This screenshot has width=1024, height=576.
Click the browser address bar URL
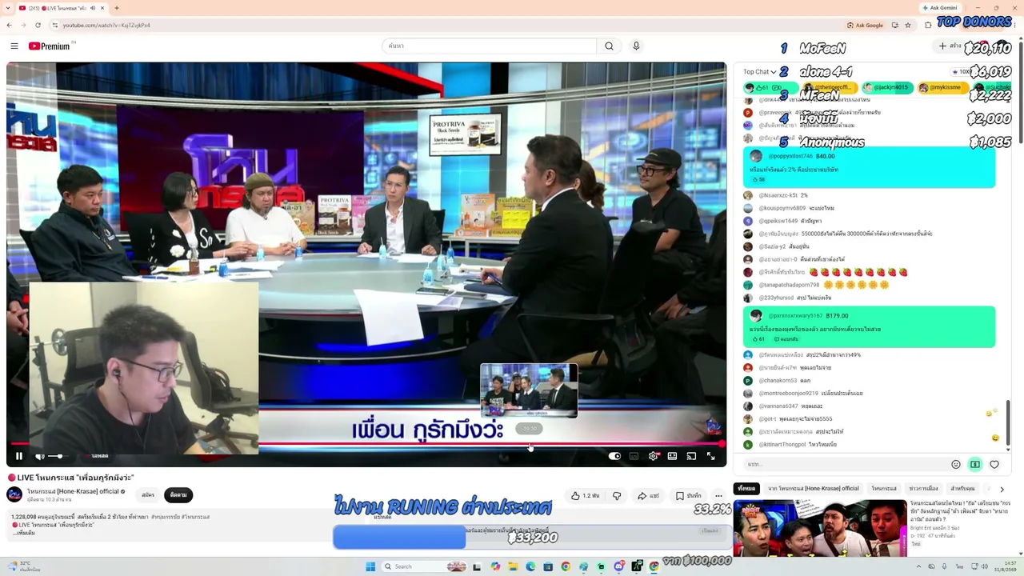[x=106, y=26]
